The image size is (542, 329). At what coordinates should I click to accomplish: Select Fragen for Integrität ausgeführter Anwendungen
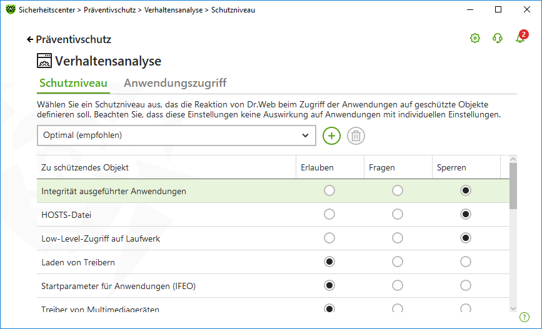click(x=398, y=190)
